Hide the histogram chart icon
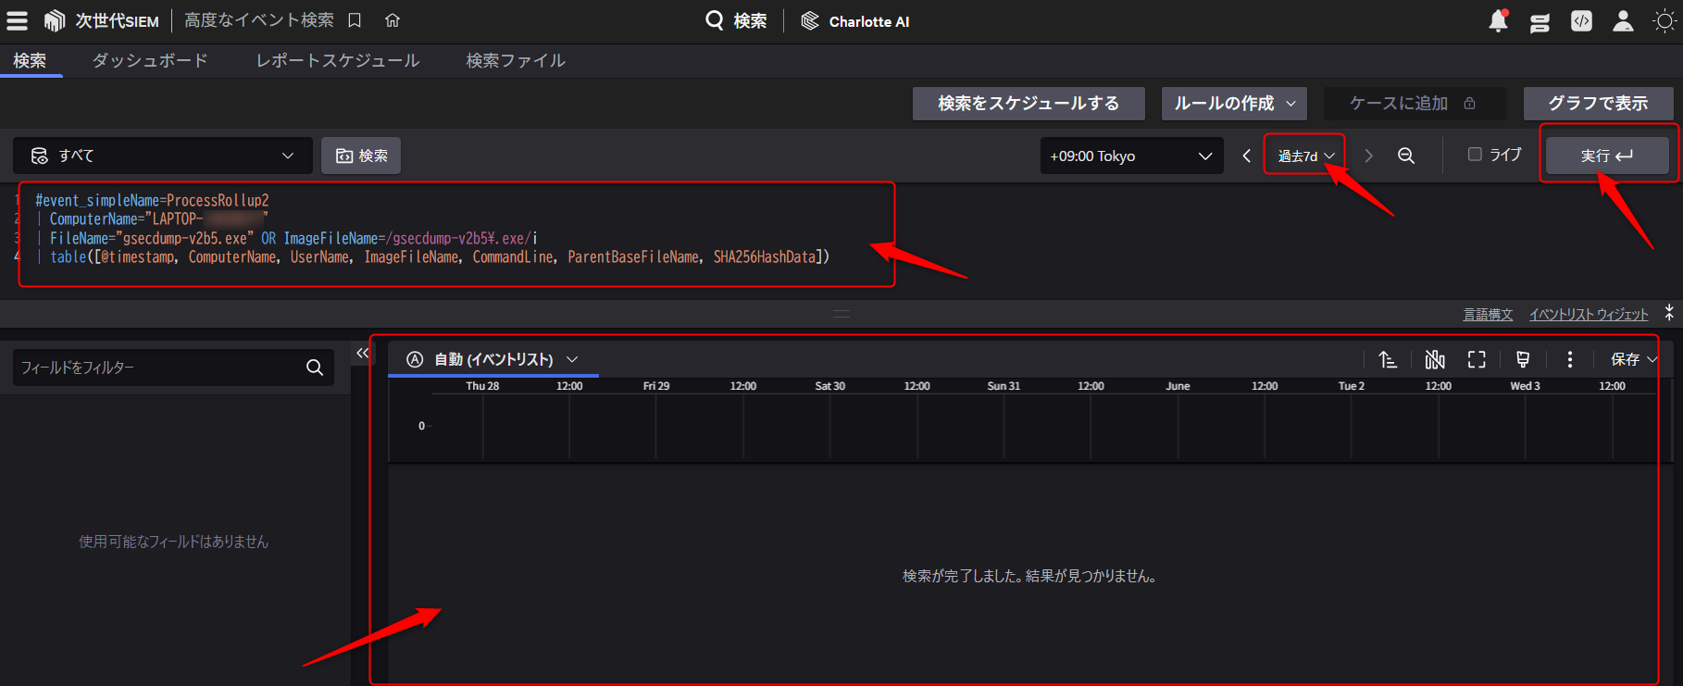 [x=1435, y=359]
